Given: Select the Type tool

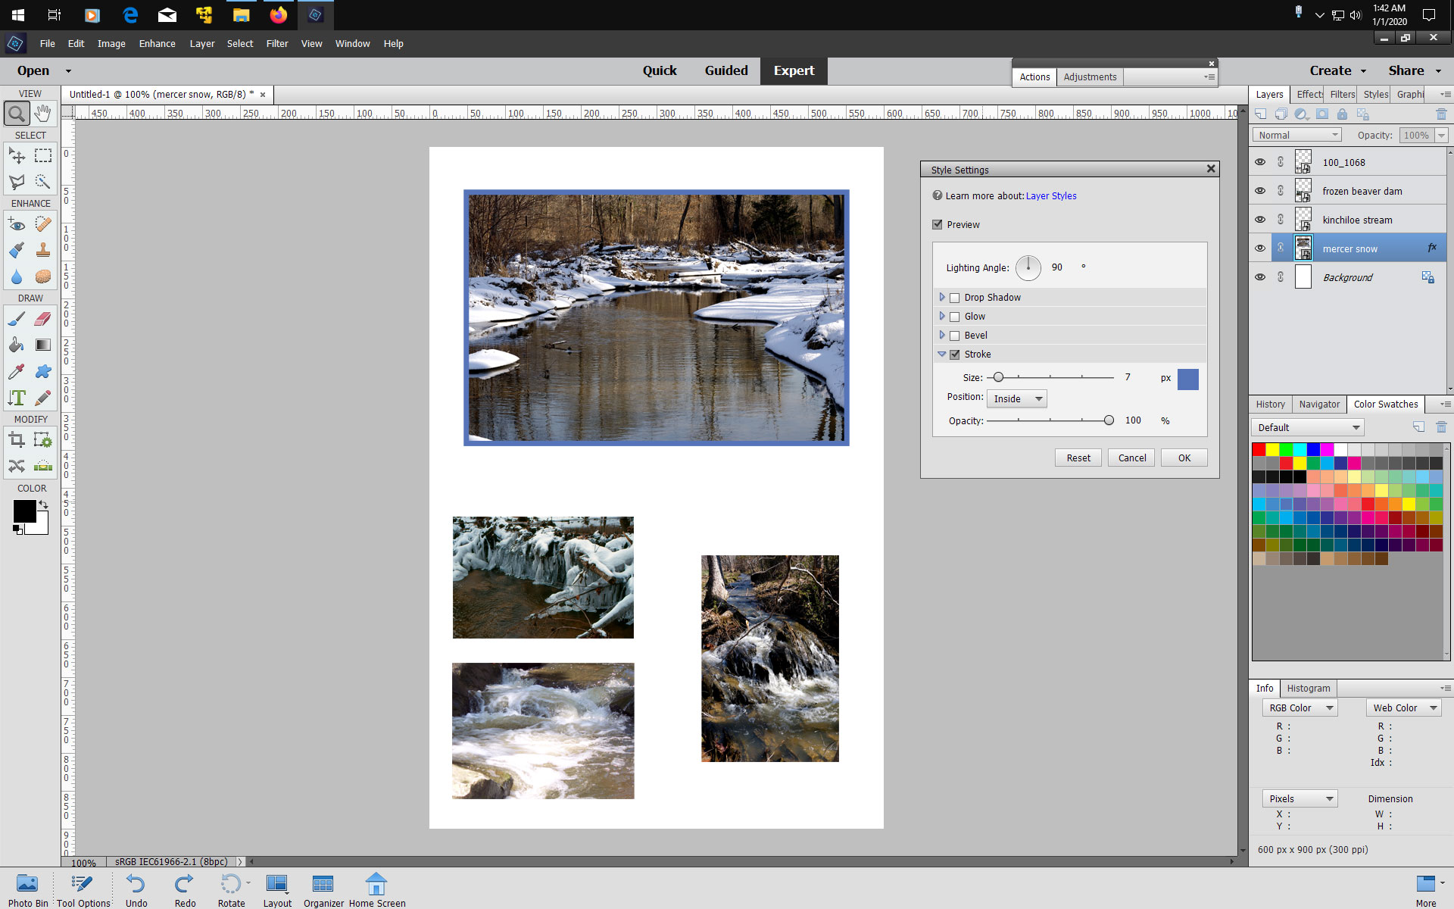Looking at the screenshot, I should coord(16,397).
